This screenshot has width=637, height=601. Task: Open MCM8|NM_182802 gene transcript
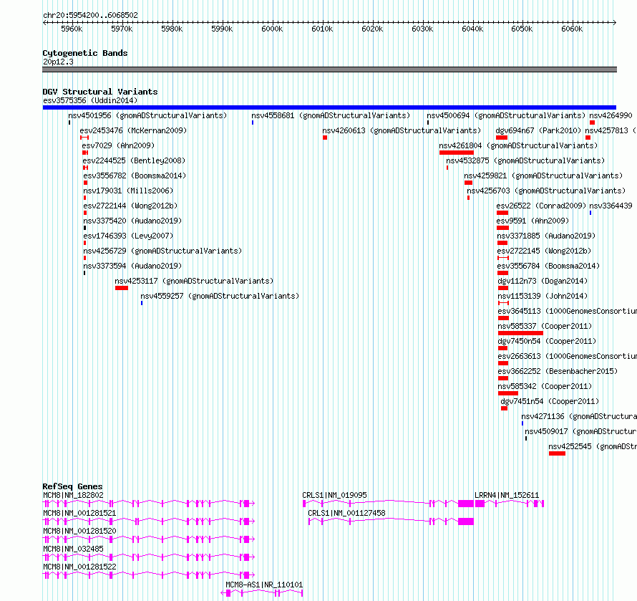[73, 495]
